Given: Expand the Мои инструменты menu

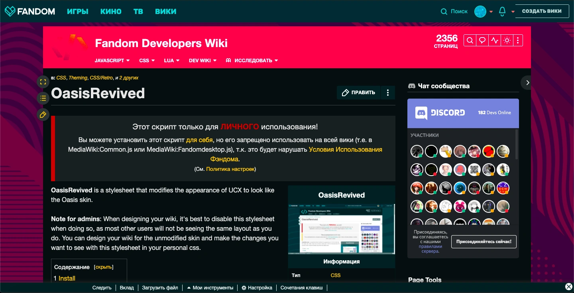Looking at the screenshot, I should (210, 287).
